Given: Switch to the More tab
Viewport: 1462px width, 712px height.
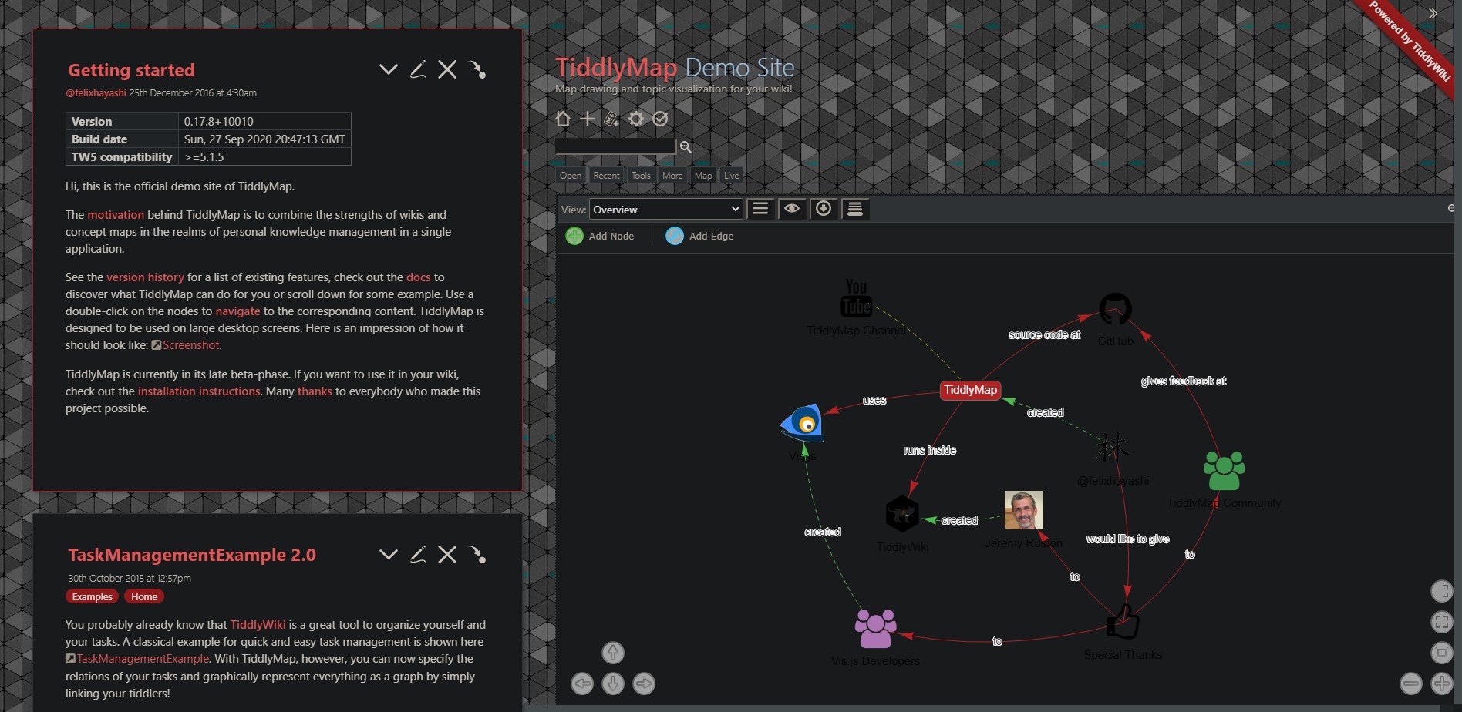Looking at the screenshot, I should (x=672, y=176).
